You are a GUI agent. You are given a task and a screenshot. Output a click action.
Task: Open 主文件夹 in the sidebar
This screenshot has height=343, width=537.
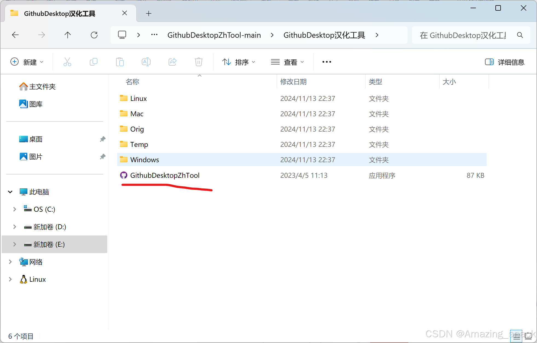click(x=37, y=87)
